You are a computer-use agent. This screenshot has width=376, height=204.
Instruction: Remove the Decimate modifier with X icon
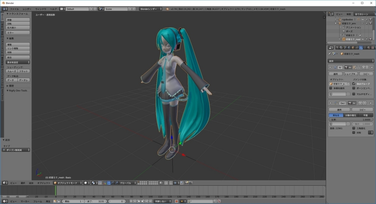371,103
